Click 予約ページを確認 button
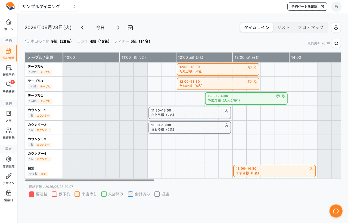The image size is (348, 223). click(307, 7)
